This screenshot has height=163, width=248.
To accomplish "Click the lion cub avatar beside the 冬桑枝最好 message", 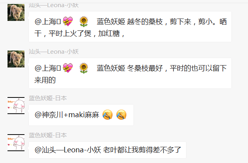I will (16, 59).
